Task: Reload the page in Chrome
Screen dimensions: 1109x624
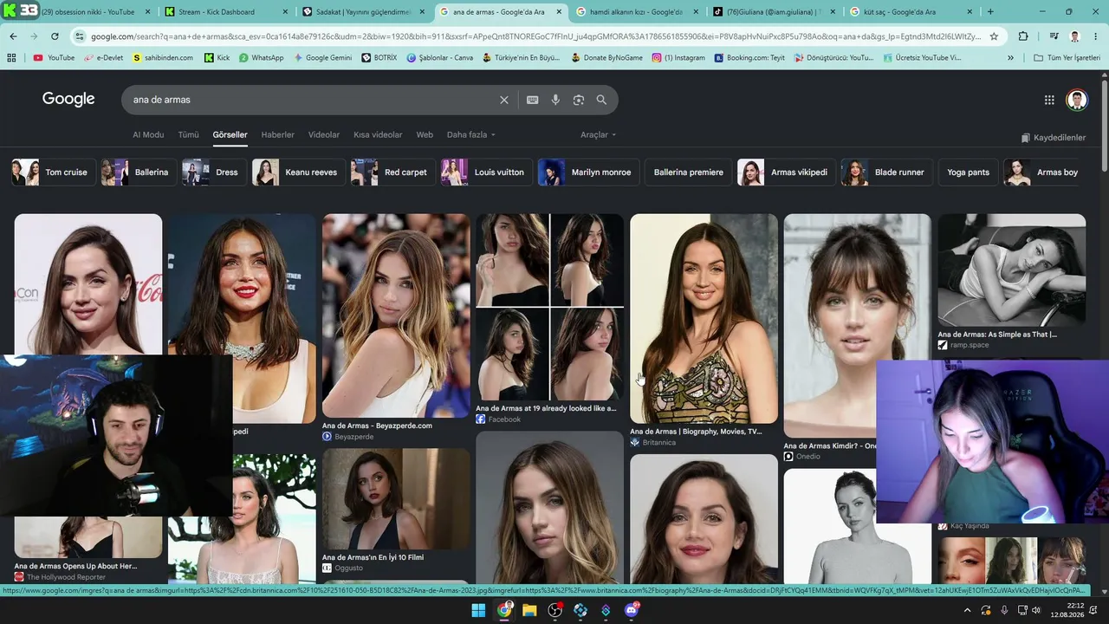Action: tap(55, 36)
